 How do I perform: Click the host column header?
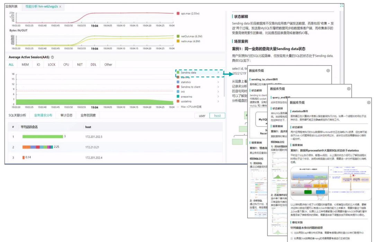pyautogui.click(x=88, y=127)
